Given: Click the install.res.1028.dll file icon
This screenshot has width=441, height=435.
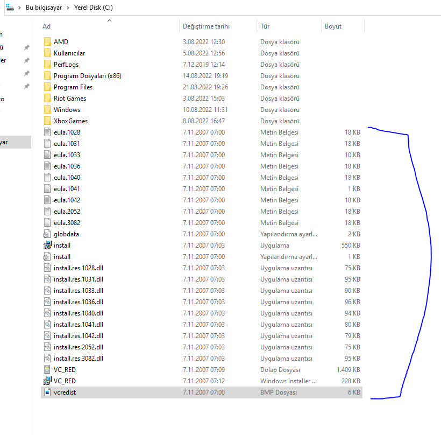Looking at the screenshot, I should pyautogui.click(x=47, y=268).
